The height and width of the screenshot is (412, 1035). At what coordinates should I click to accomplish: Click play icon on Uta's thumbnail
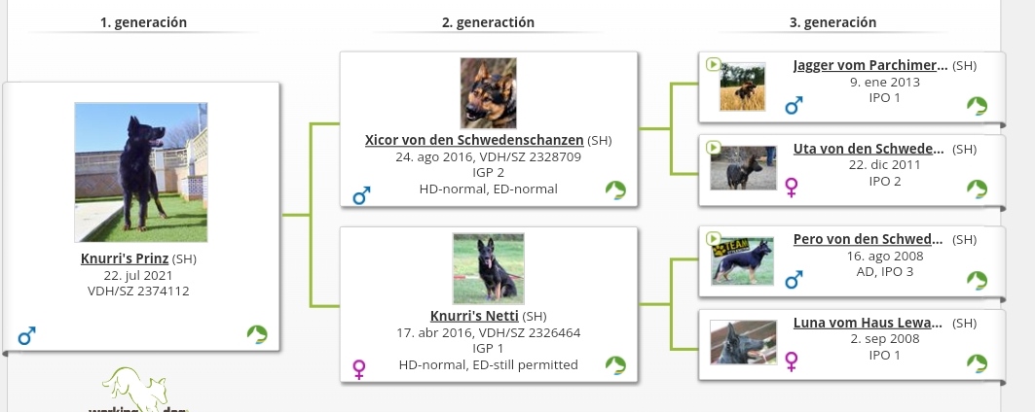pyautogui.click(x=714, y=148)
